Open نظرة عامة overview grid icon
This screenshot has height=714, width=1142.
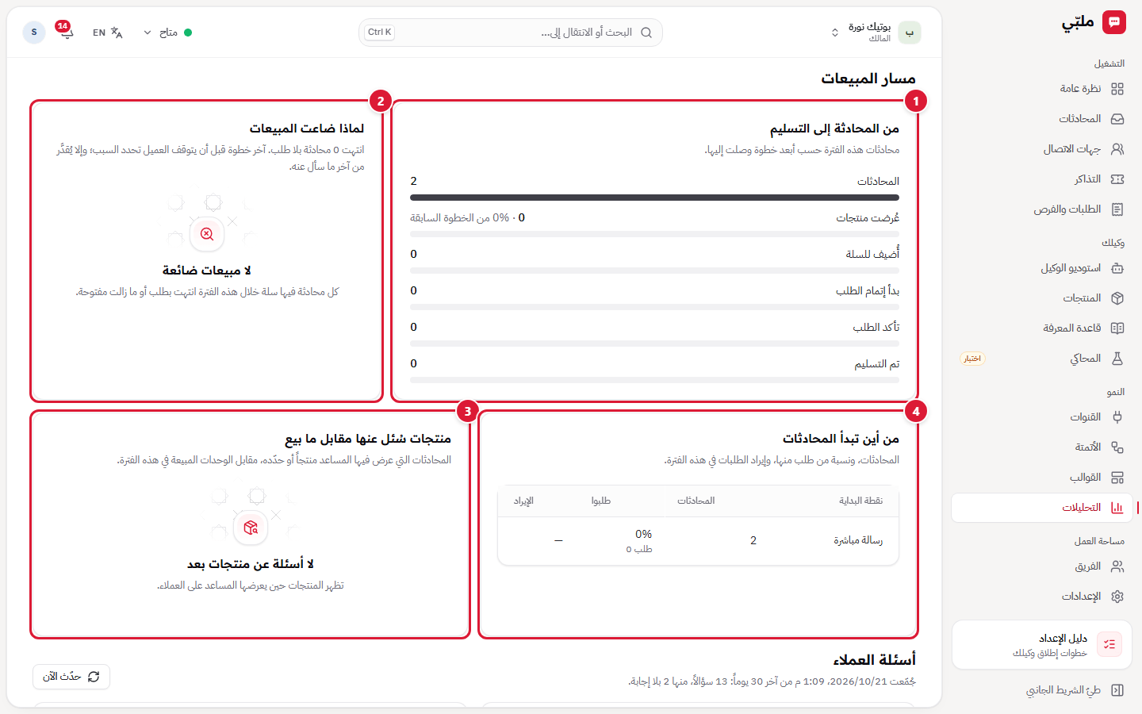1117,89
